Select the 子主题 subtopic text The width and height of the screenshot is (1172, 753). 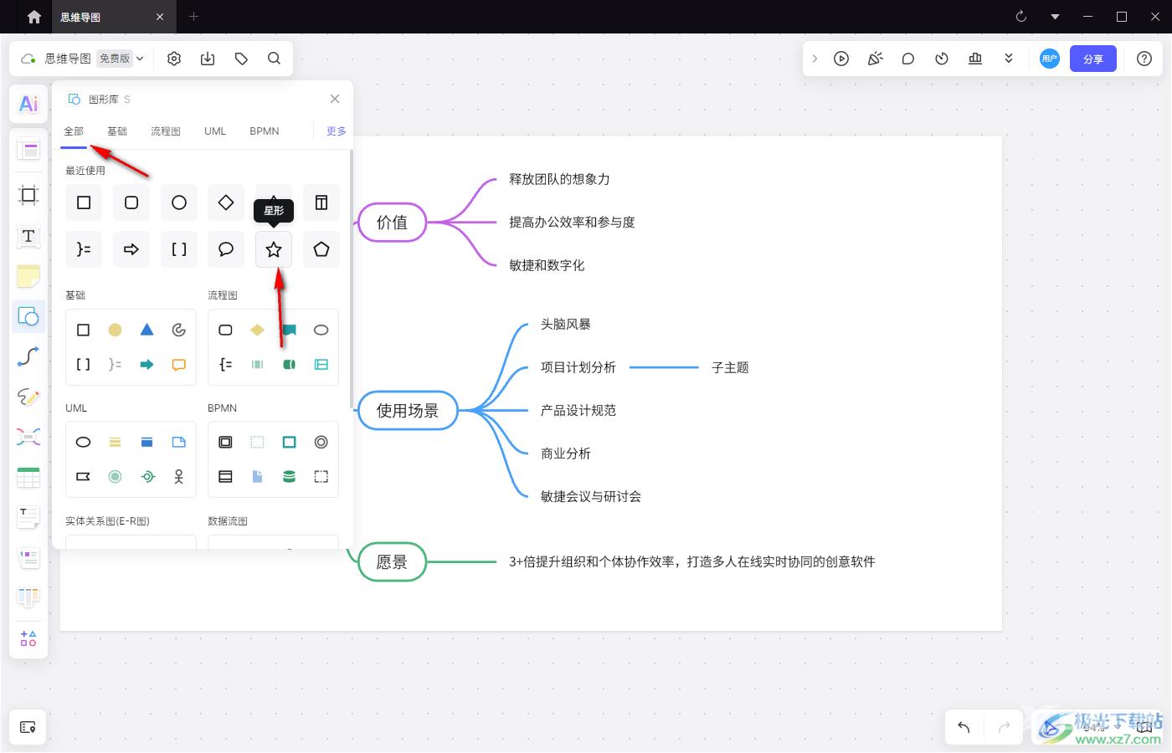730,367
